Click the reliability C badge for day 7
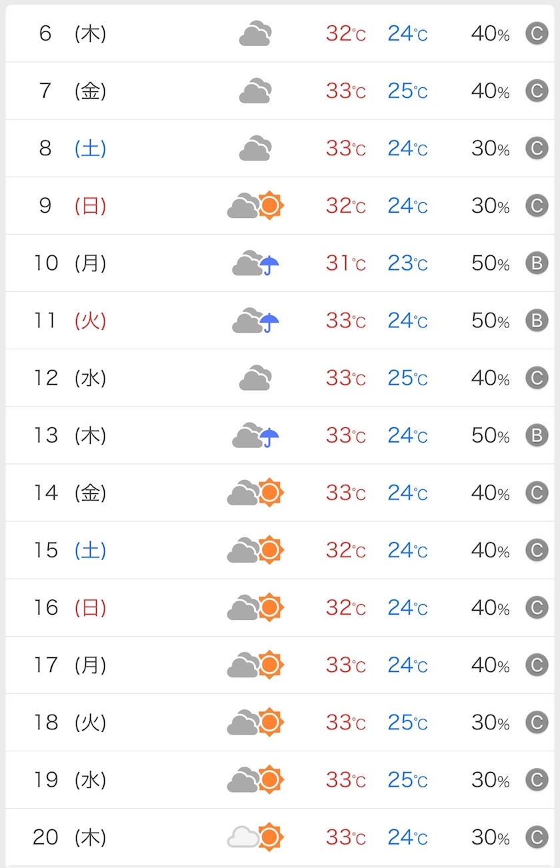 click(537, 91)
